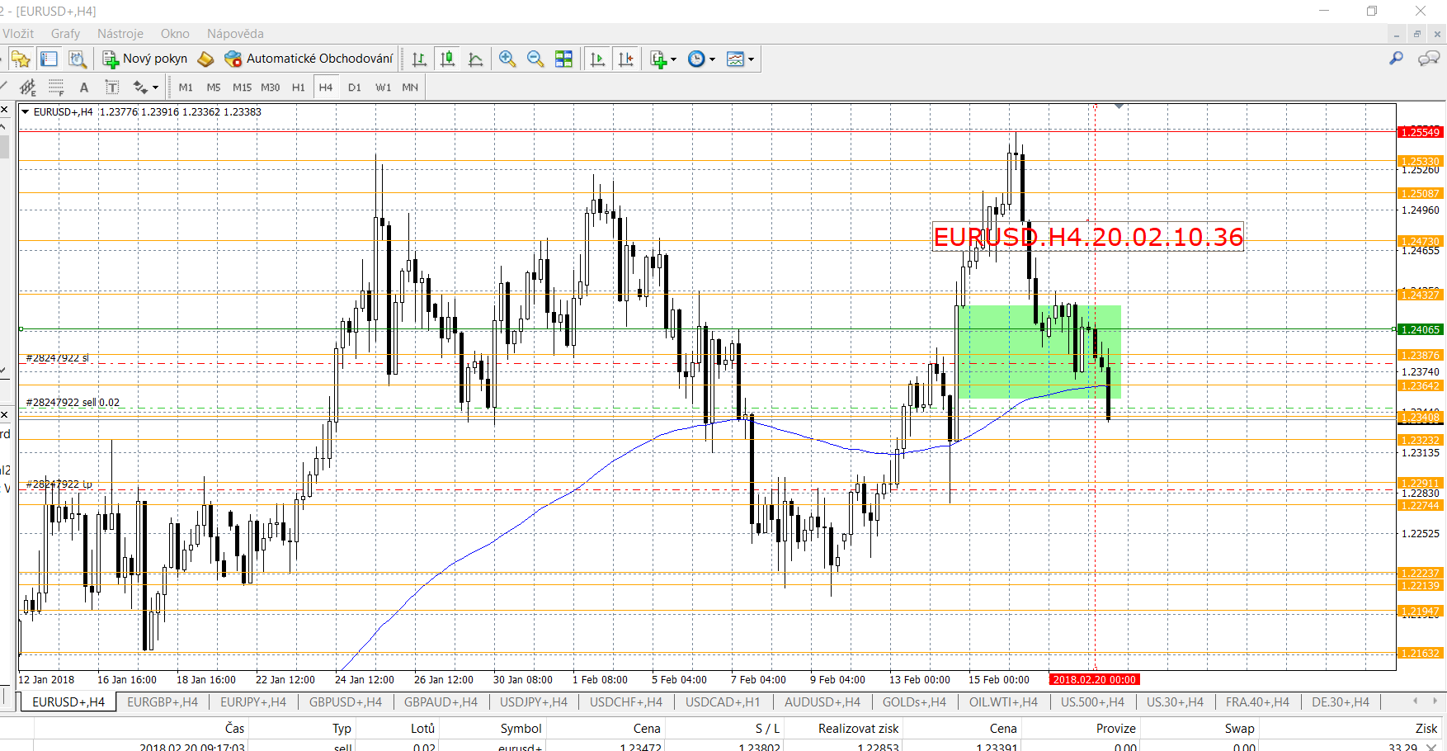Open the chat bubbles icon

coord(1428,59)
